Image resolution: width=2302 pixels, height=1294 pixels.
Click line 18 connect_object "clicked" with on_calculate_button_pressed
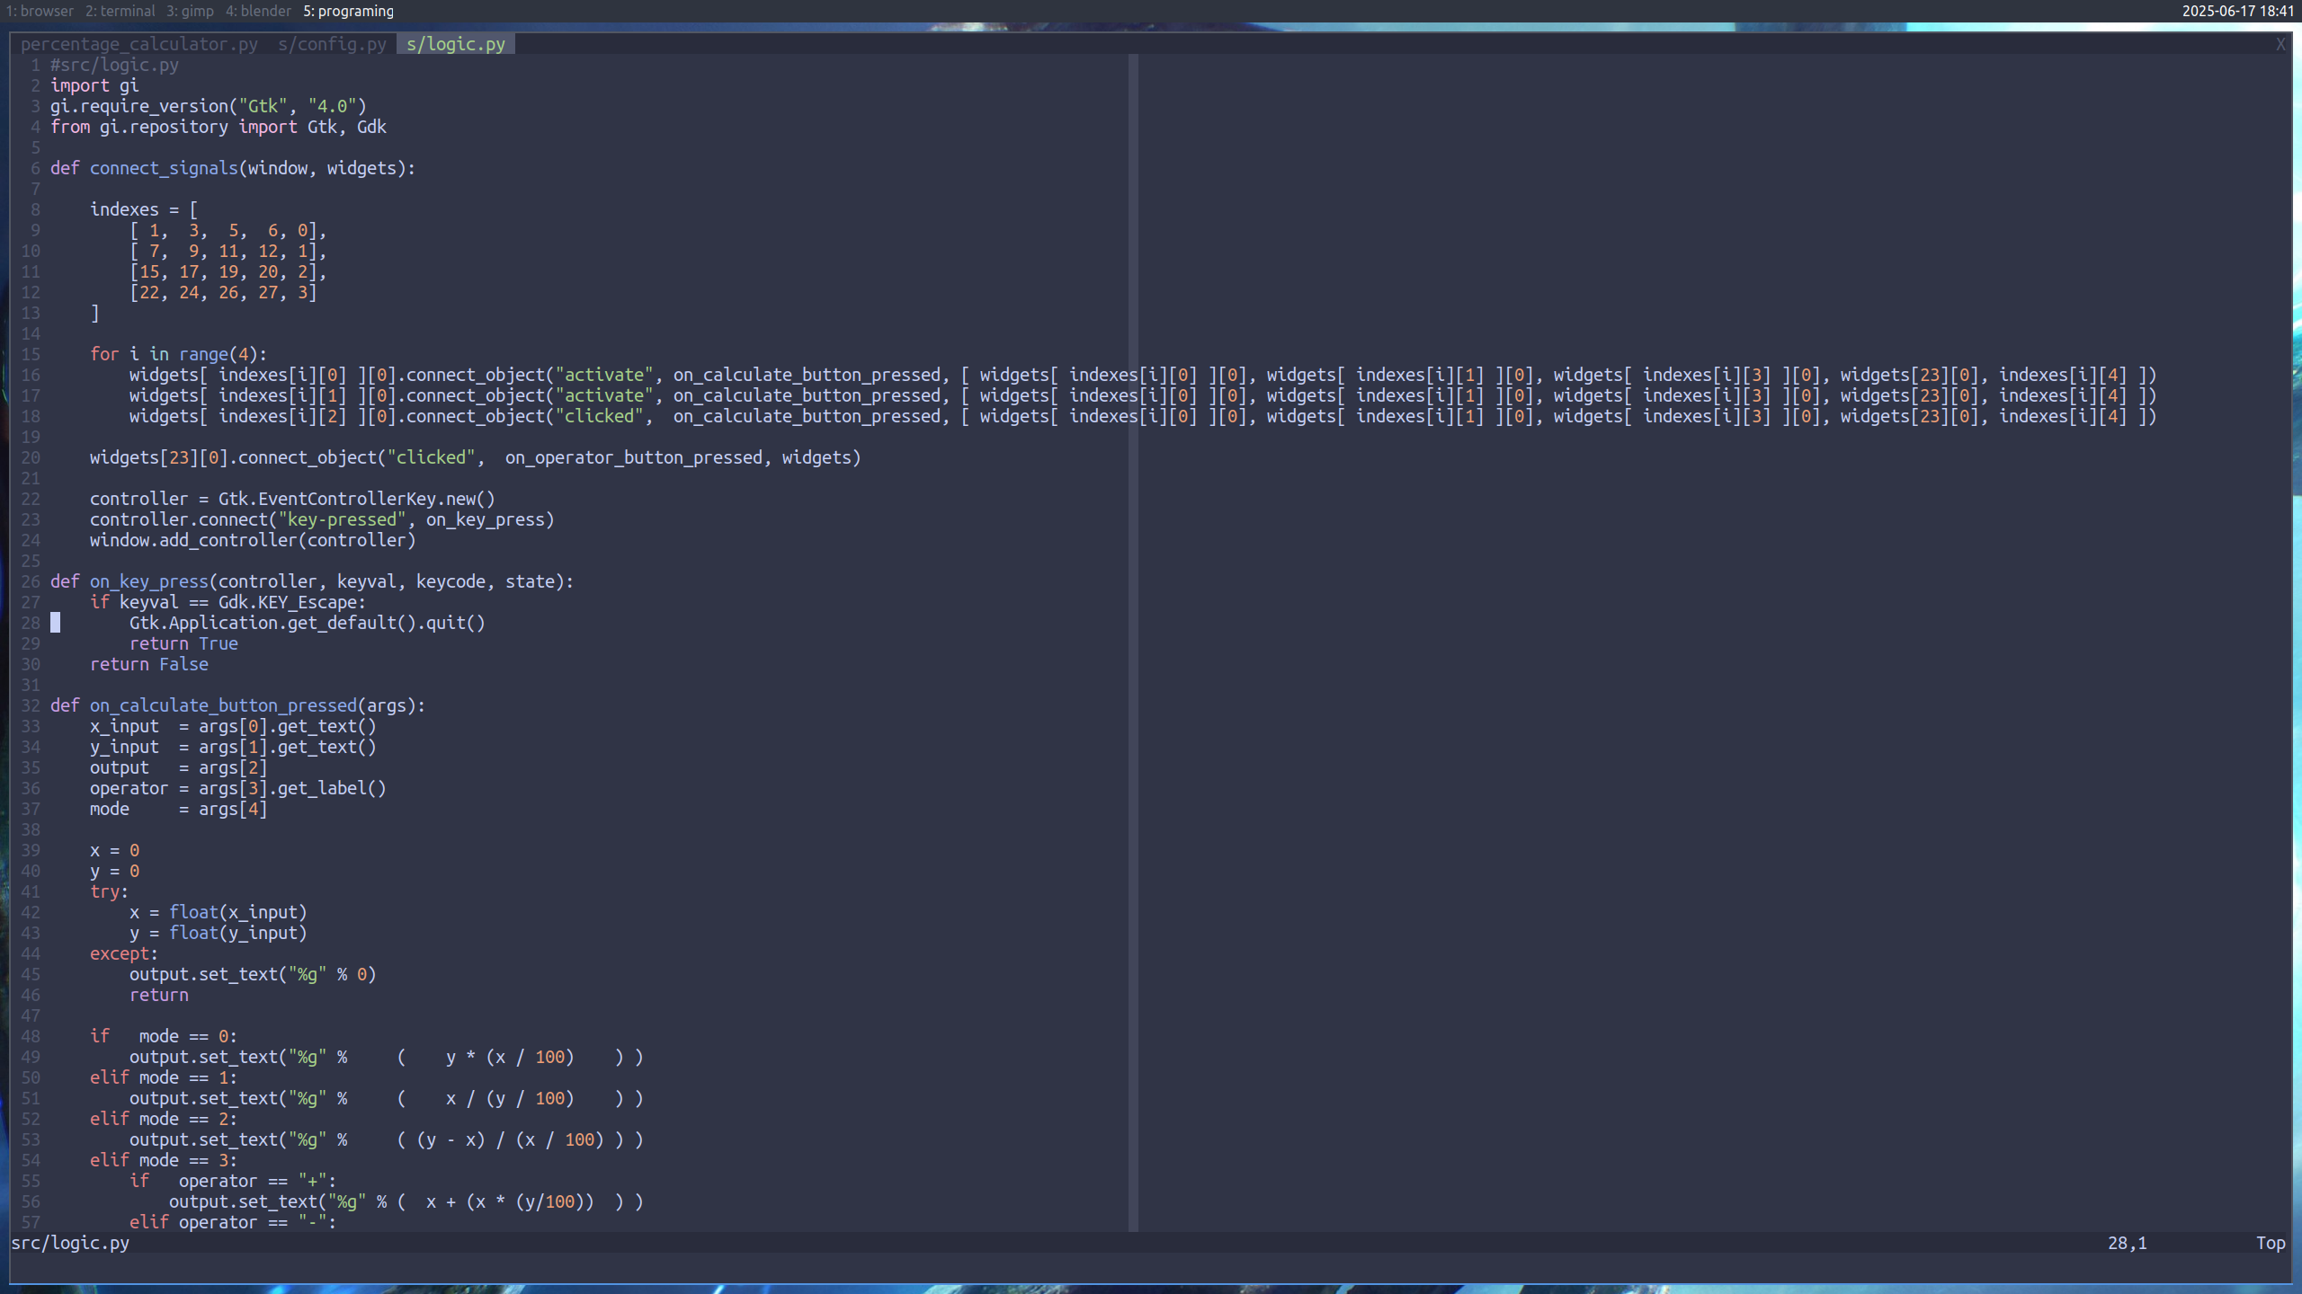pyautogui.click(x=1143, y=416)
